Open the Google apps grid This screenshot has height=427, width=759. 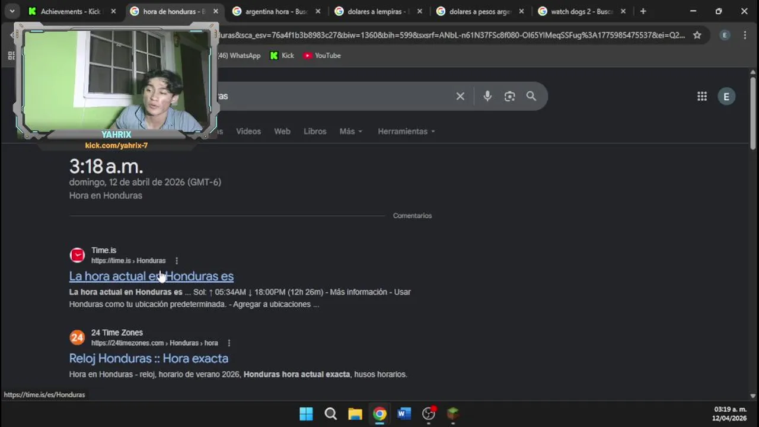[702, 96]
